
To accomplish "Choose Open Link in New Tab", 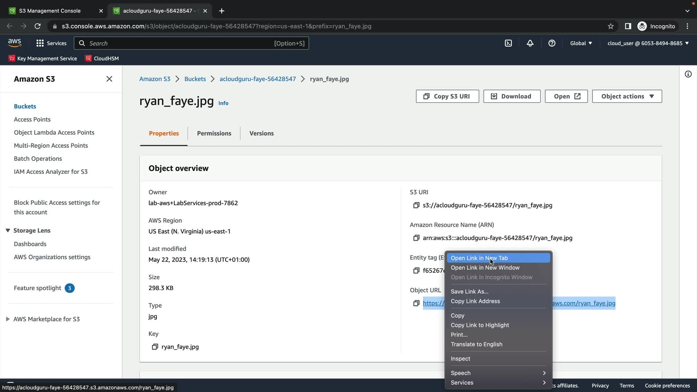I will 479,258.
